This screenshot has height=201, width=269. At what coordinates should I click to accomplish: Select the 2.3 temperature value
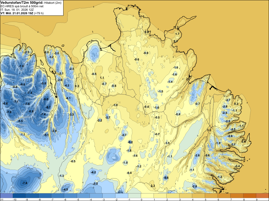(153, 186)
